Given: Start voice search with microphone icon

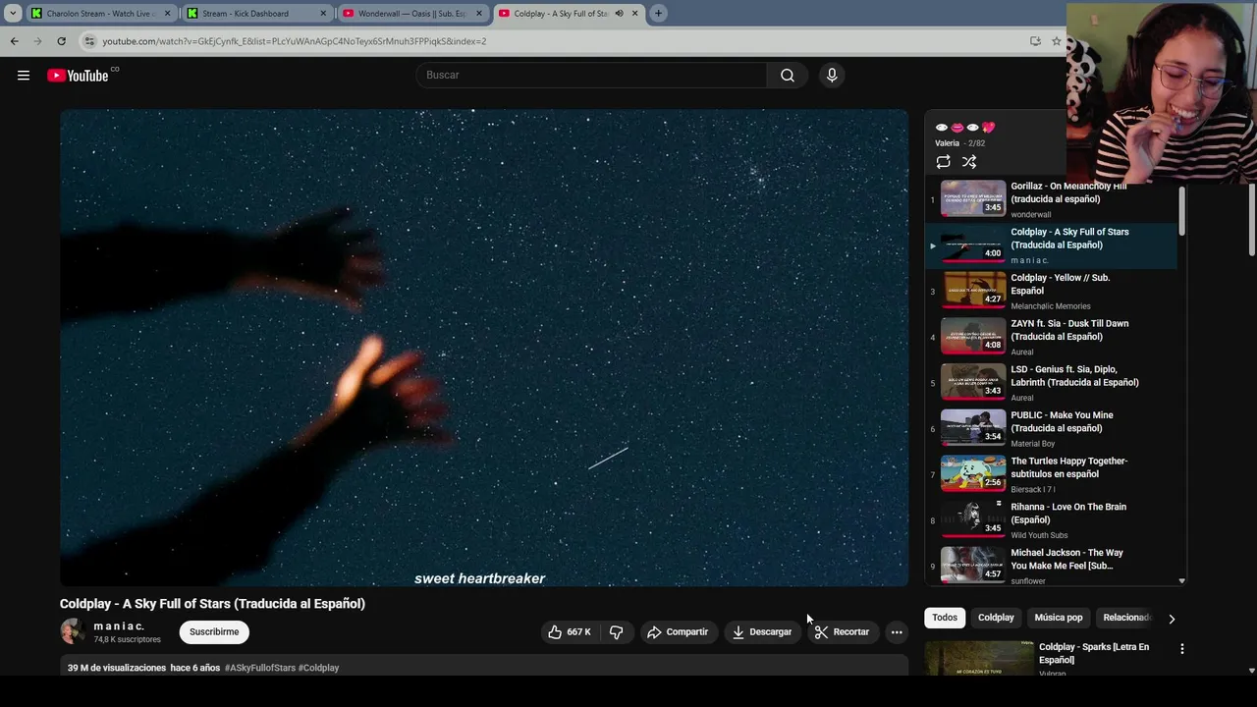Looking at the screenshot, I should click(x=832, y=76).
